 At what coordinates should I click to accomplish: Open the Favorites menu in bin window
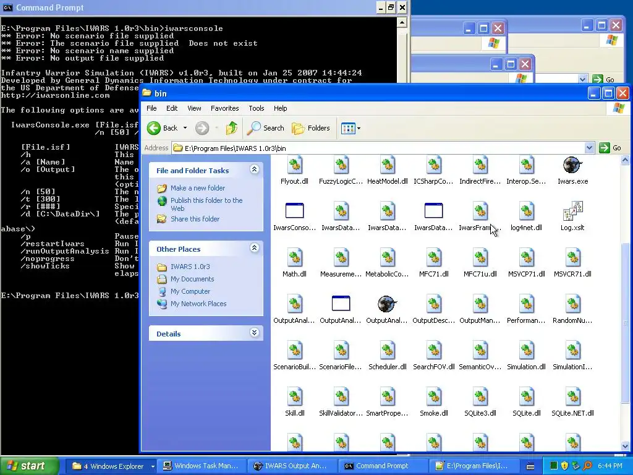click(x=225, y=108)
